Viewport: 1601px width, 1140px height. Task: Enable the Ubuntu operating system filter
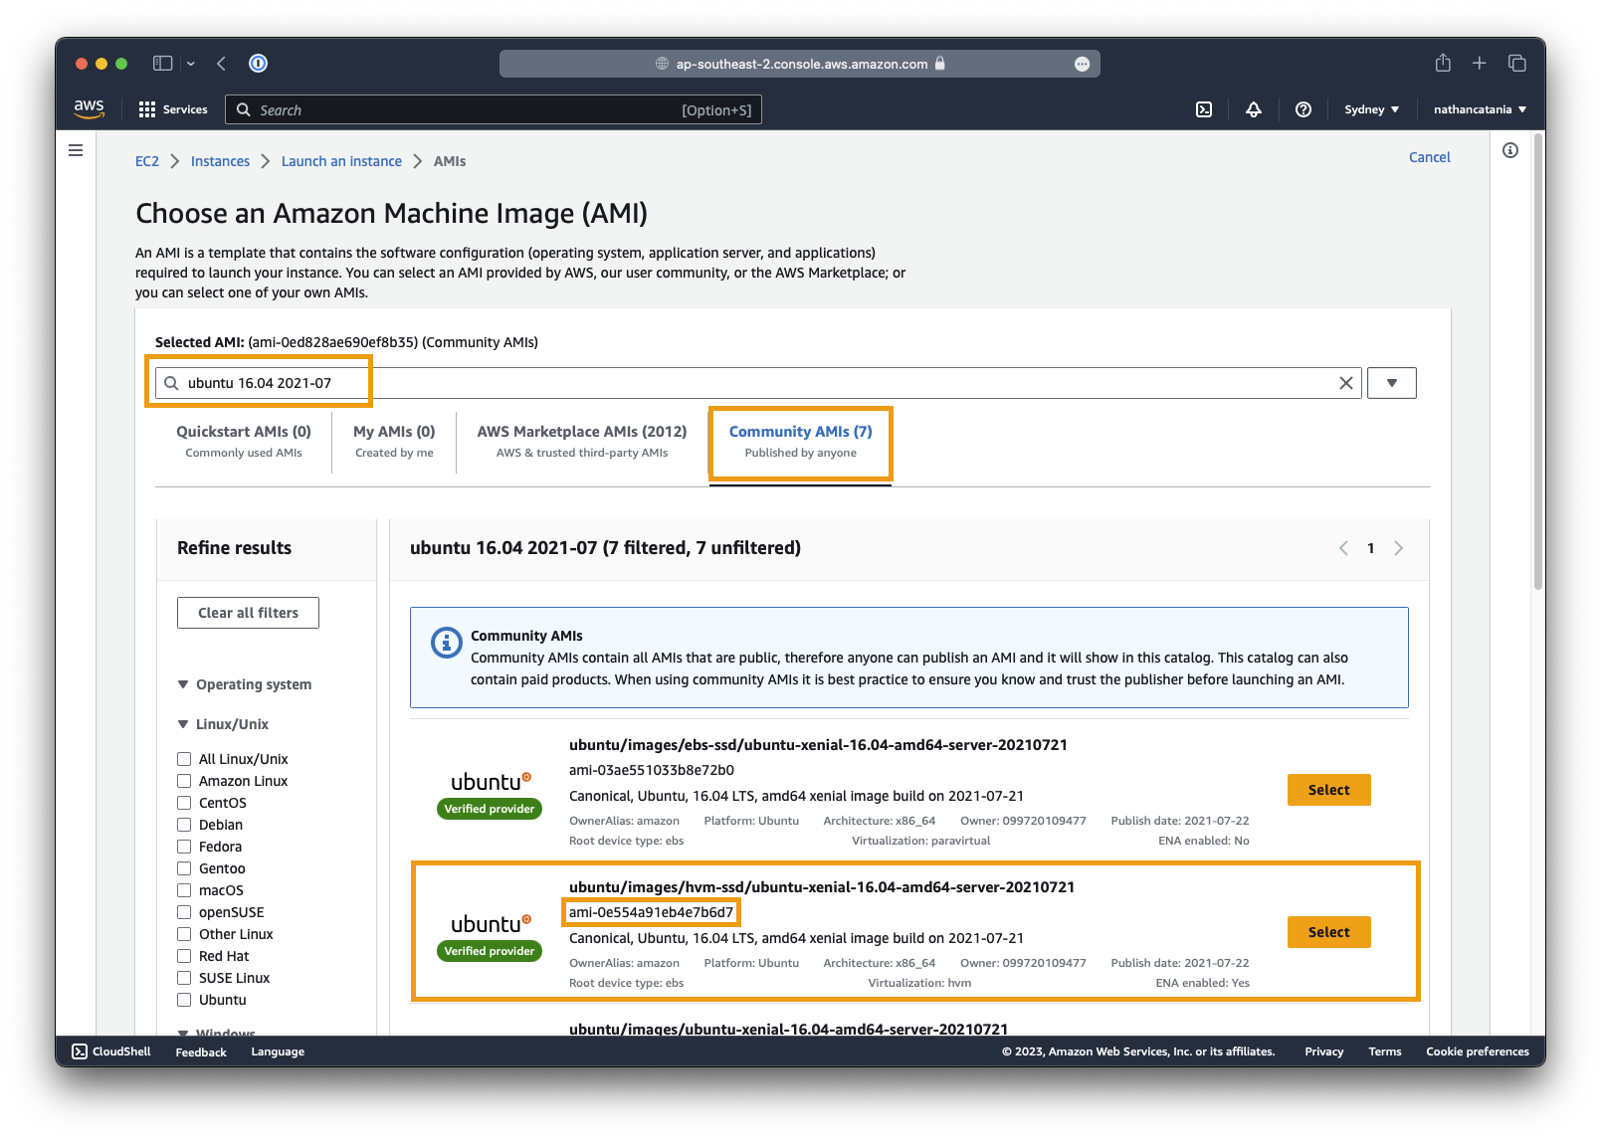(x=184, y=1000)
